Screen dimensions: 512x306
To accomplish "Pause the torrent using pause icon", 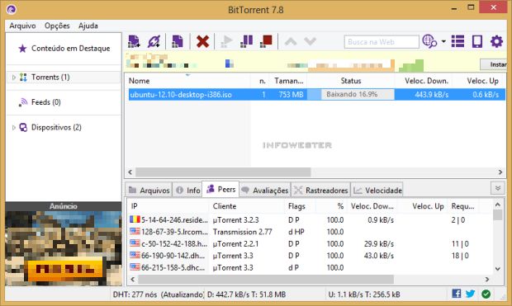I will (246, 41).
